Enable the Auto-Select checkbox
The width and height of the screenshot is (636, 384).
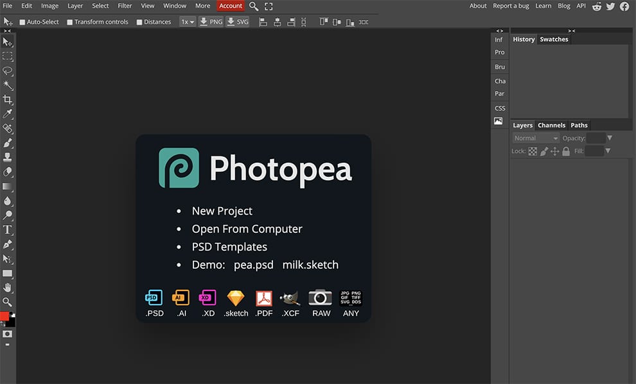[x=22, y=22]
